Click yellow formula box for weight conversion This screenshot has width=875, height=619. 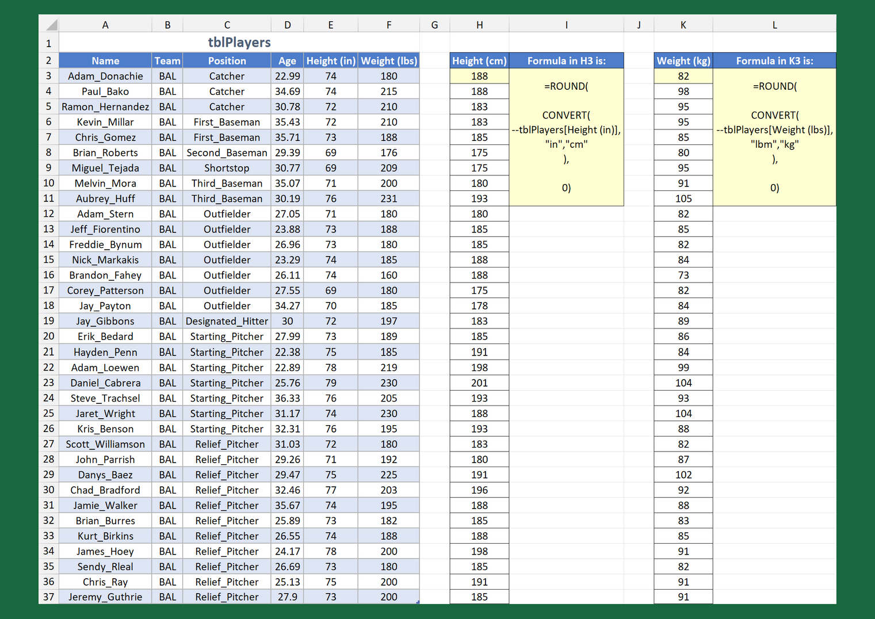(774, 137)
